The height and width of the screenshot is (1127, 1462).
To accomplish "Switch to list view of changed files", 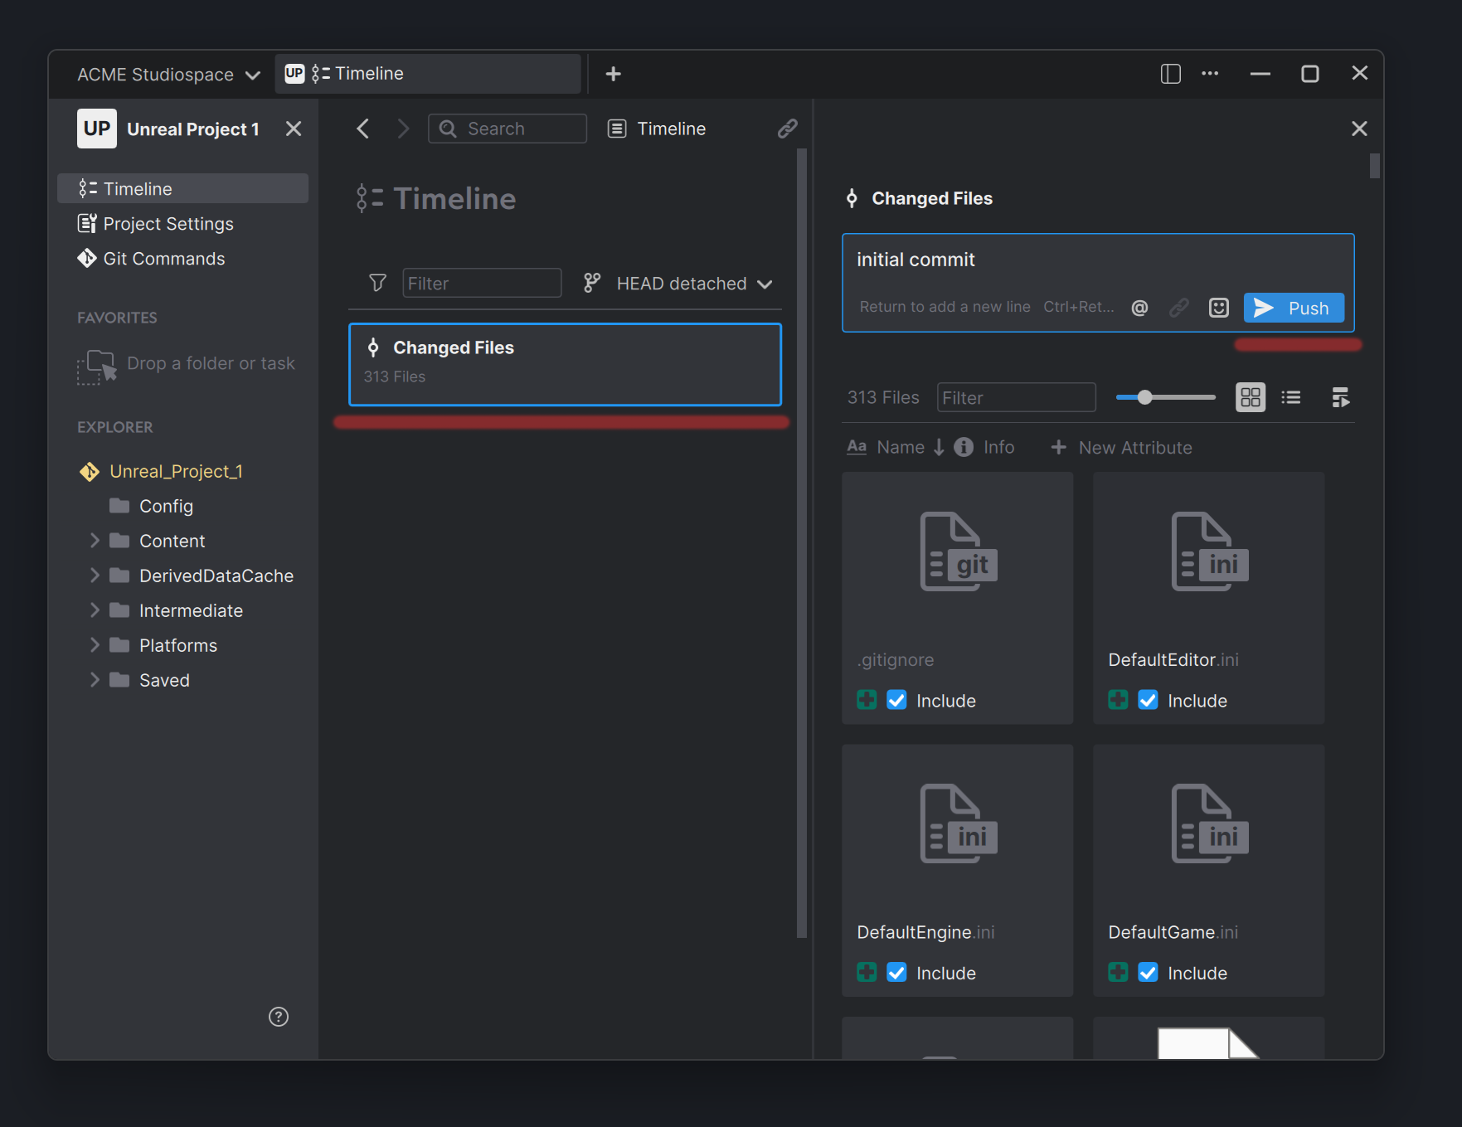I will tap(1290, 397).
